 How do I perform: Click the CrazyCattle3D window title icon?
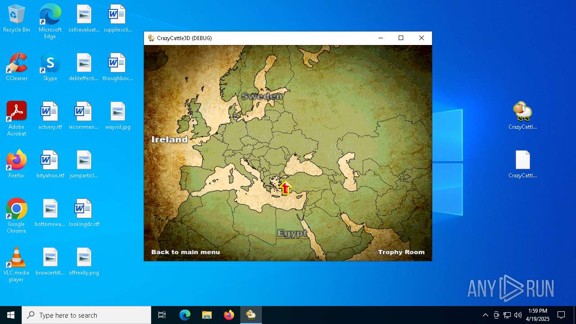(151, 38)
